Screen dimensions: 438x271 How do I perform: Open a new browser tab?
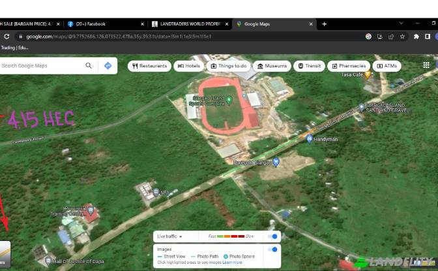324,24
